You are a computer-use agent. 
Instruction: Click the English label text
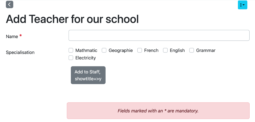click(x=177, y=51)
